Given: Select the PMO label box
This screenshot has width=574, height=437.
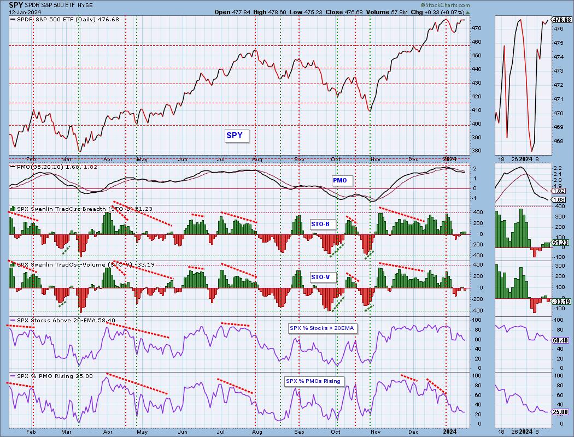Looking at the screenshot, I should tap(342, 180).
